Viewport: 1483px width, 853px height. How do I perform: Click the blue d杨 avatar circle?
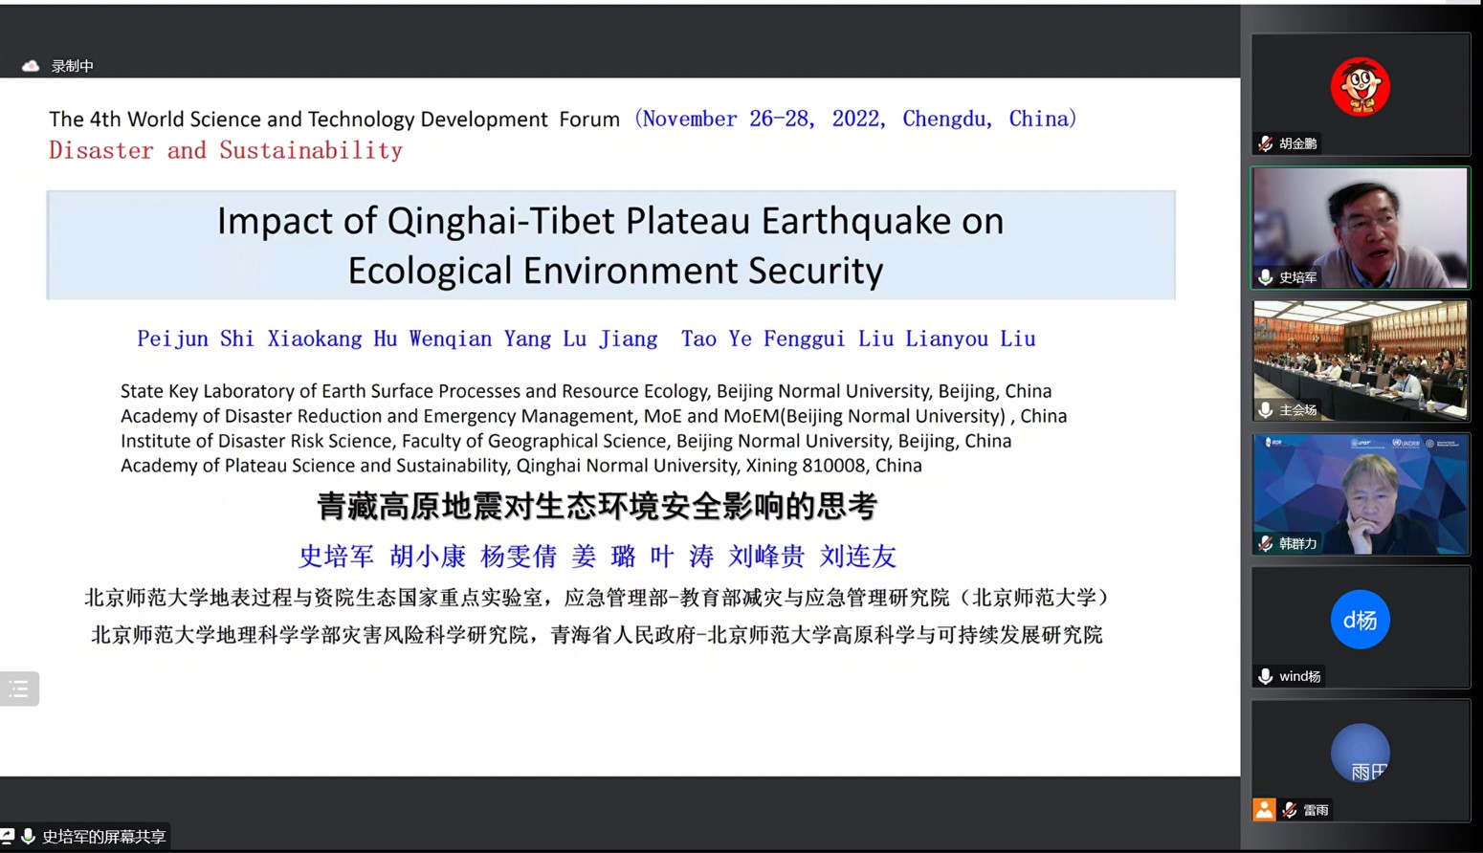1360,620
